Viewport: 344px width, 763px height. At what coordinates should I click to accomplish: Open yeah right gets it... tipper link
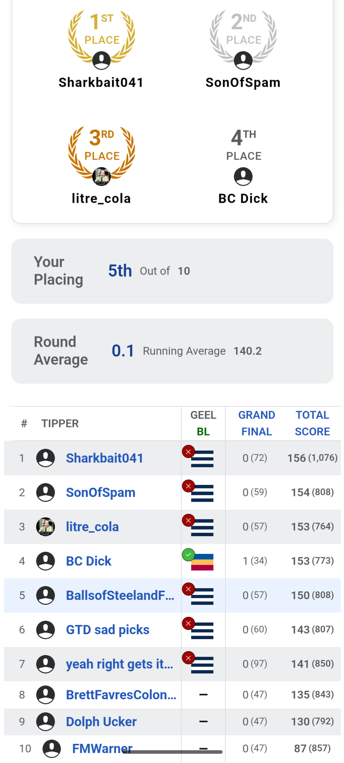pos(119,664)
